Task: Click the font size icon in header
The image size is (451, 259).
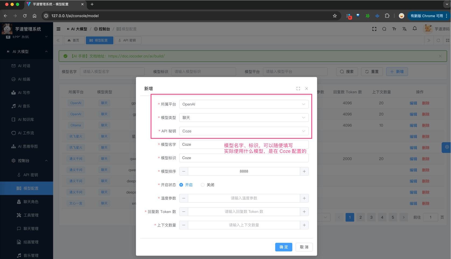Action: pos(394,29)
